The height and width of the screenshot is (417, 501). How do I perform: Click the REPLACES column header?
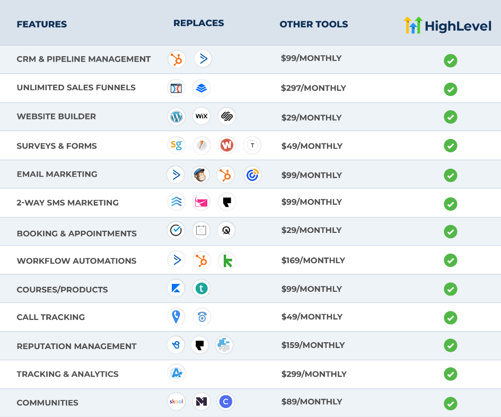[198, 23]
